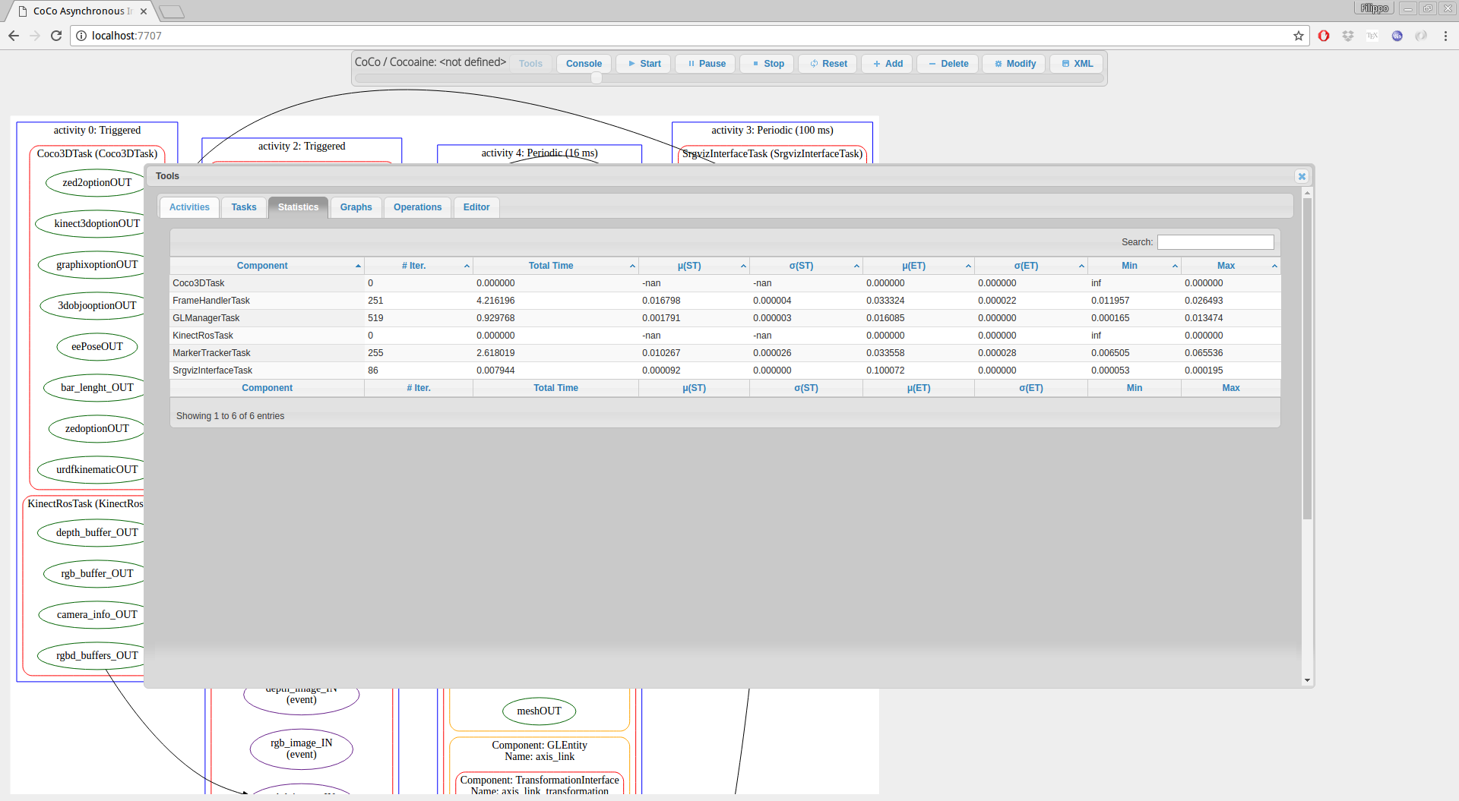Click the meshOUT node in the graph

click(539, 711)
